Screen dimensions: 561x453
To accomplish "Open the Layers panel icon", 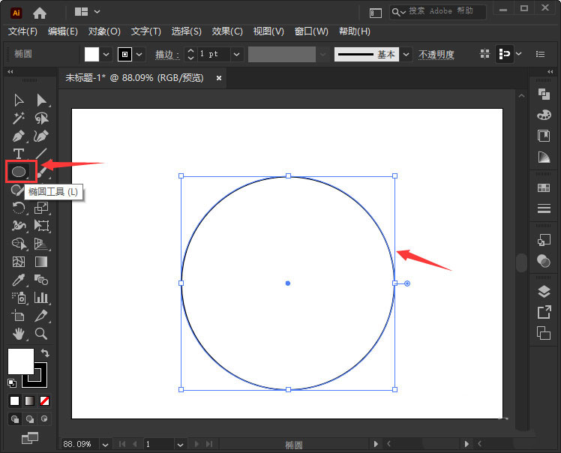I will click(544, 292).
